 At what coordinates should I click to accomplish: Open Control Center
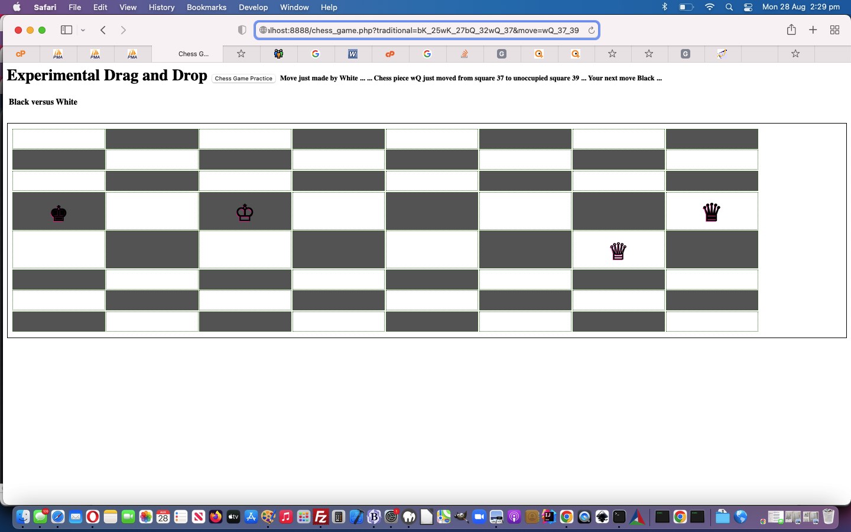click(x=748, y=7)
